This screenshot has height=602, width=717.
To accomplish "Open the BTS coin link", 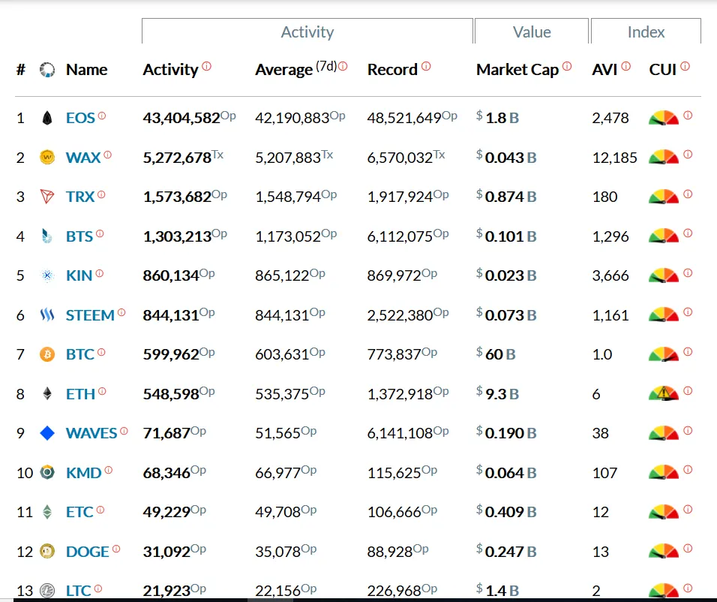I will point(79,236).
